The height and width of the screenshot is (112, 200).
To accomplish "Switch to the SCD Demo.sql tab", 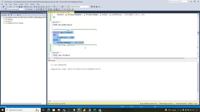I will coord(59,12).
